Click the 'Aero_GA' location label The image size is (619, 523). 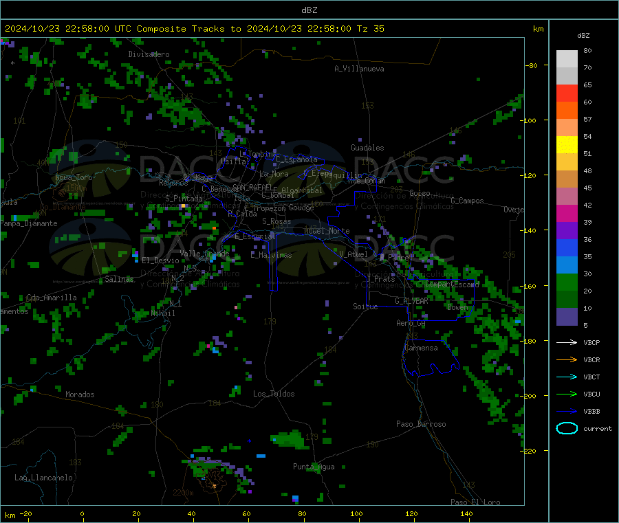pos(411,323)
